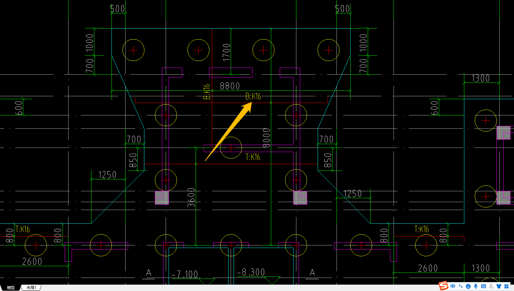514x291 pixels.
Task: Click the Sogou input method logo
Action: pos(443,286)
